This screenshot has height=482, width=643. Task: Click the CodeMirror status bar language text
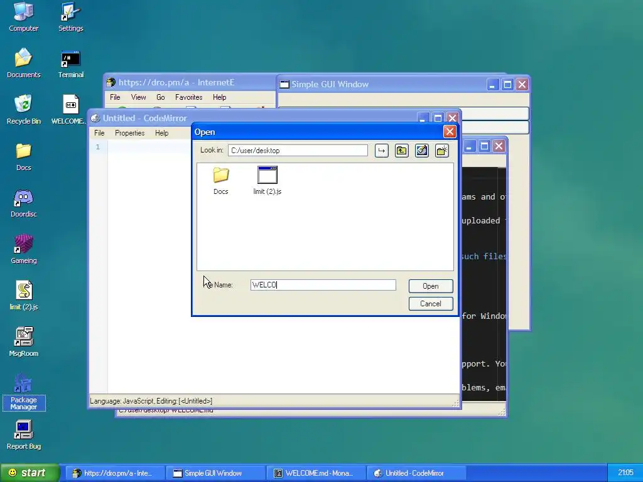click(151, 401)
